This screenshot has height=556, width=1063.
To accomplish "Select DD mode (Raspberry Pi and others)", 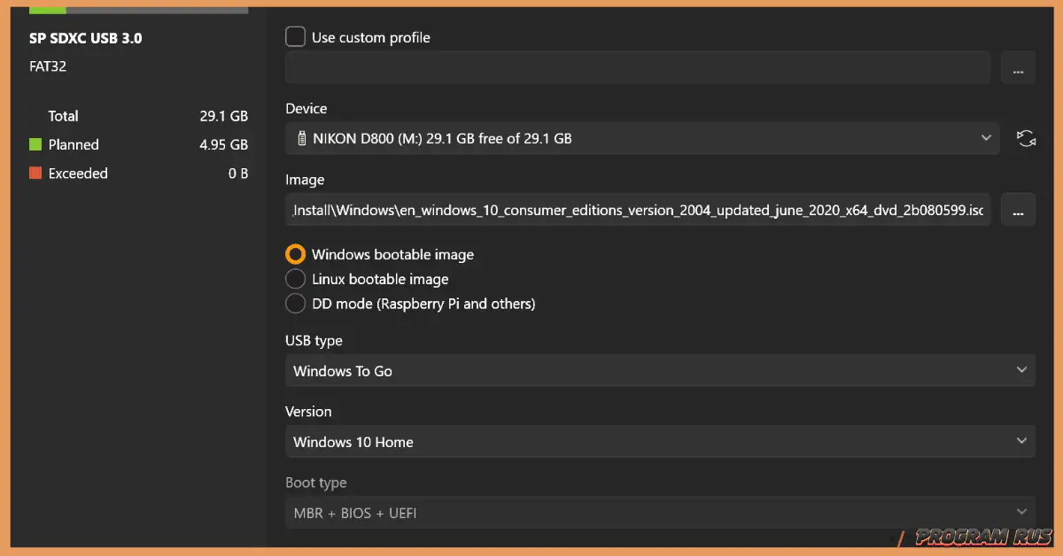I will click(x=295, y=303).
